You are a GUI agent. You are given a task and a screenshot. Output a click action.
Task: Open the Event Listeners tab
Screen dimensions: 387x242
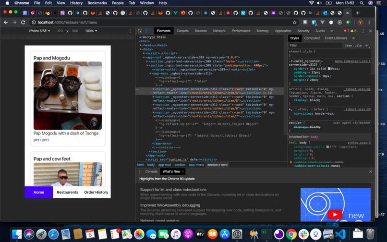[336, 38]
